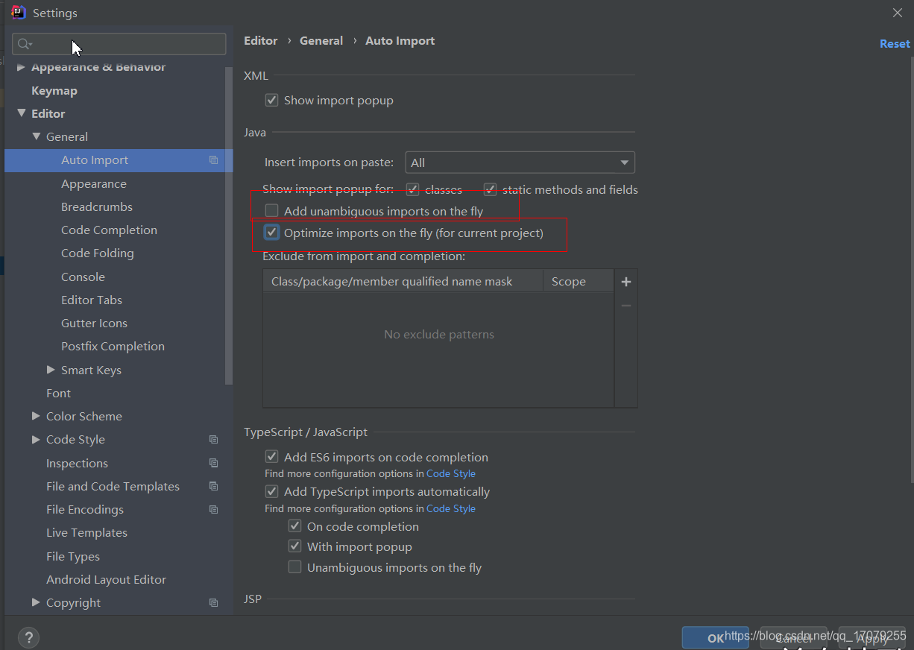Open help with the question mark icon

[x=28, y=637]
